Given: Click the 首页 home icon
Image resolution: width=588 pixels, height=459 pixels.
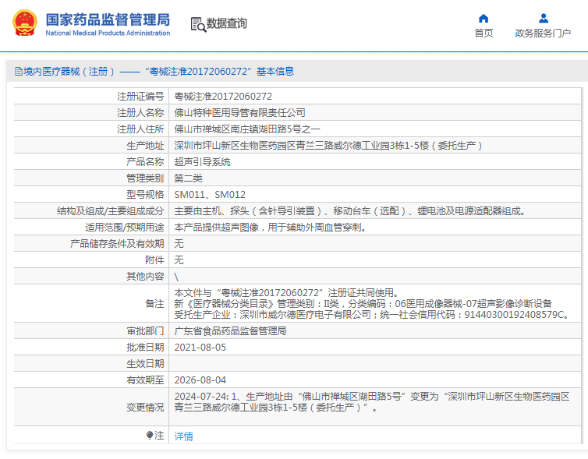Looking at the screenshot, I should (484, 19).
